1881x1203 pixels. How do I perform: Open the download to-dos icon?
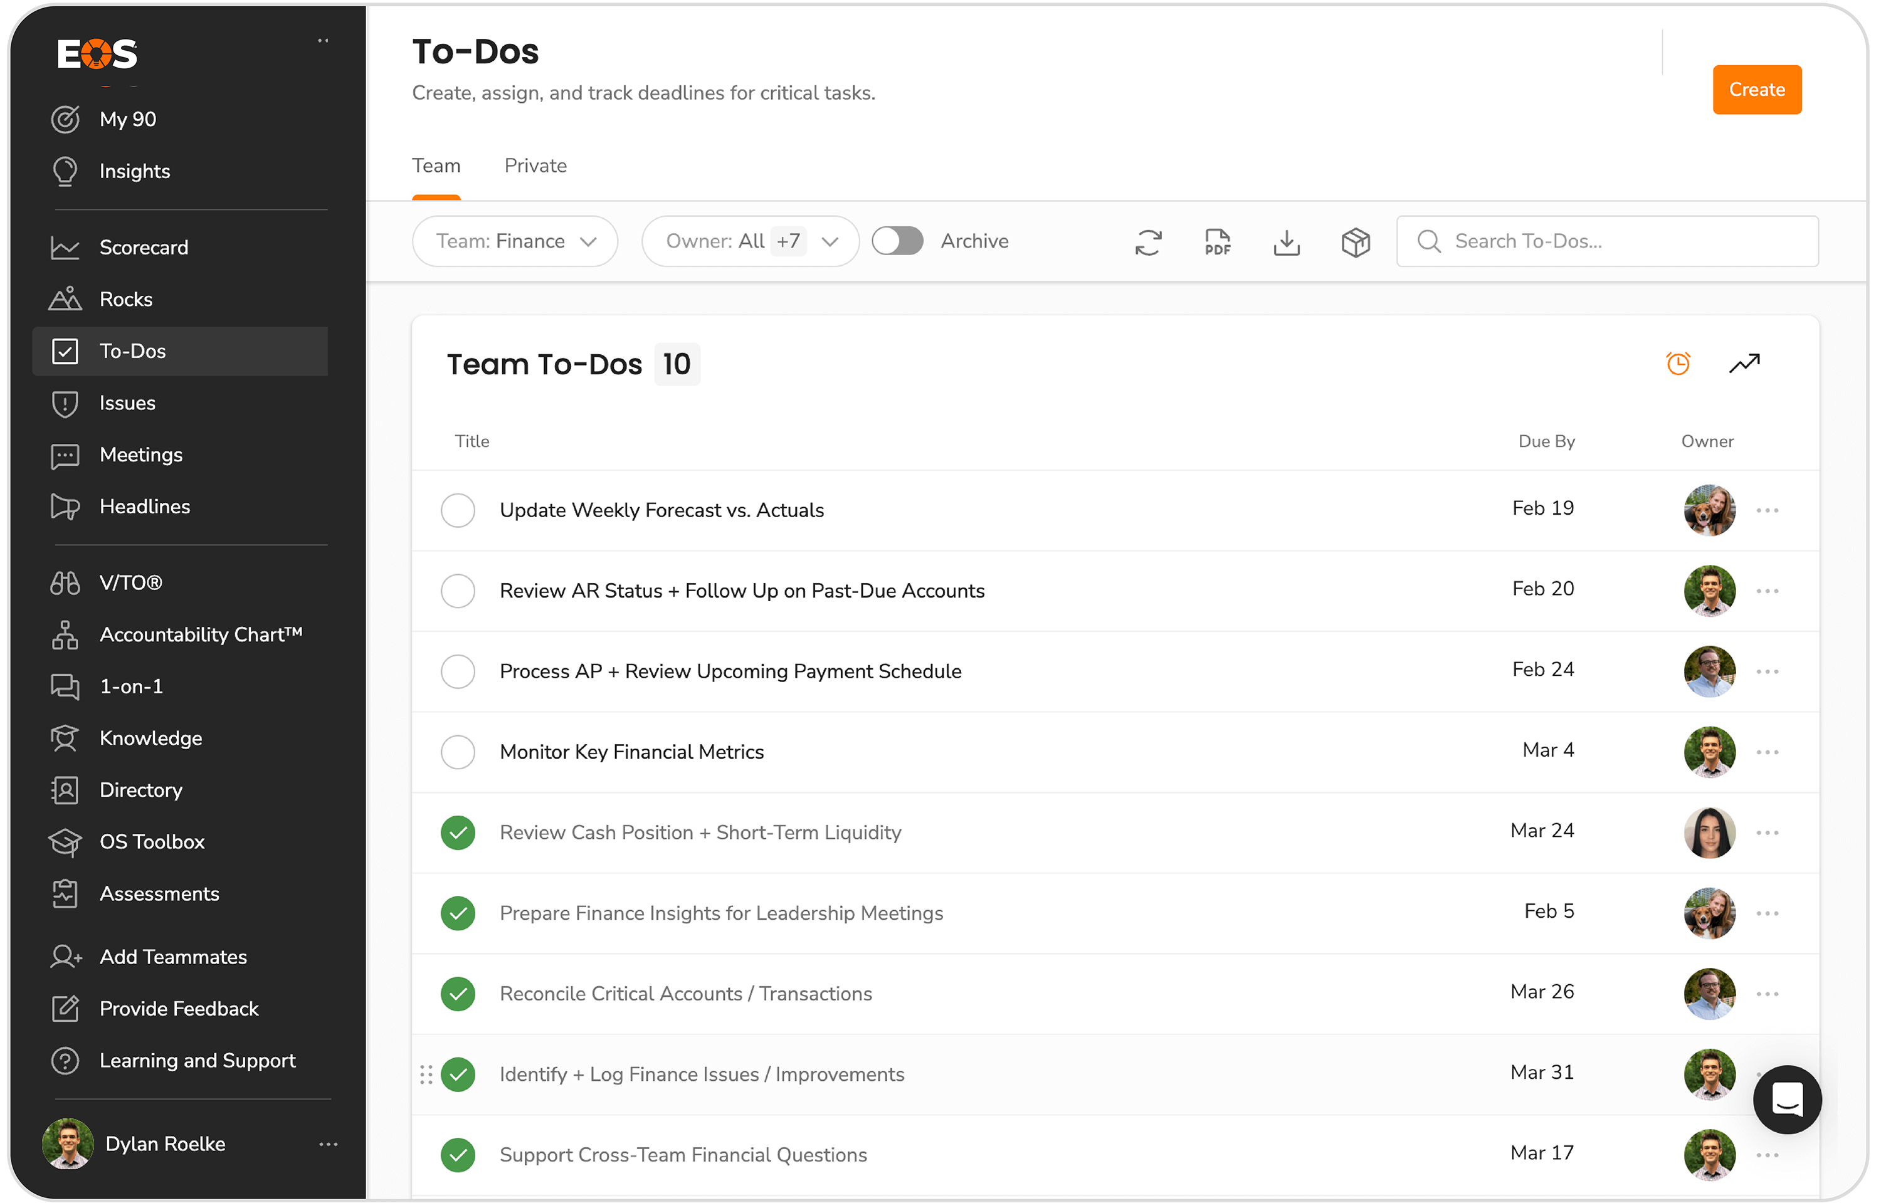tap(1287, 242)
